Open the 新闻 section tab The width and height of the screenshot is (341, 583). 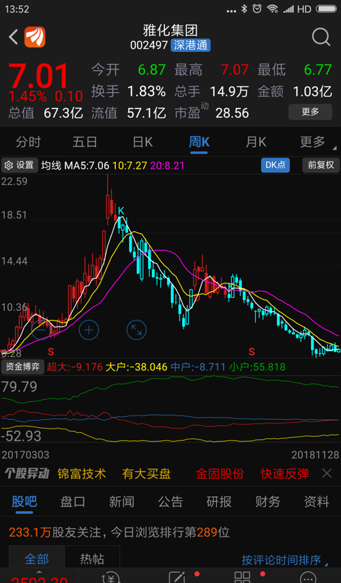[x=121, y=502]
